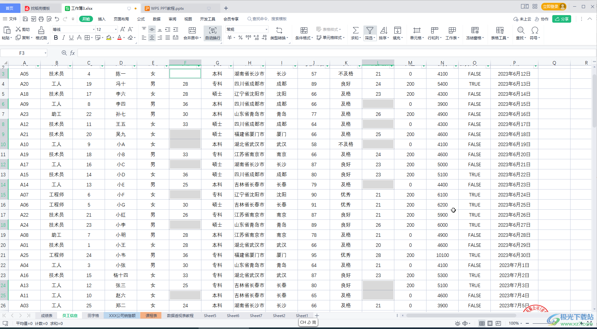
Task: Switch to the 插入 ribbon tab
Action: coord(101,19)
